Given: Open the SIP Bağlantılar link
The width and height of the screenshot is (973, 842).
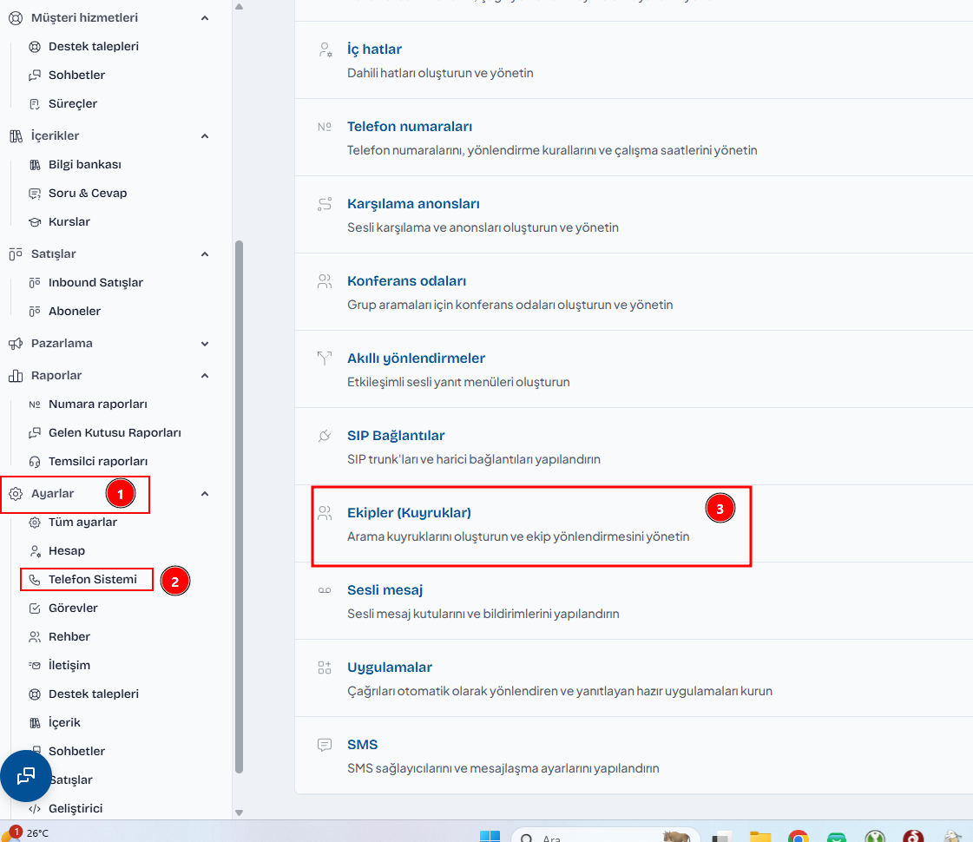Looking at the screenshot, I should tap(396, 436).
